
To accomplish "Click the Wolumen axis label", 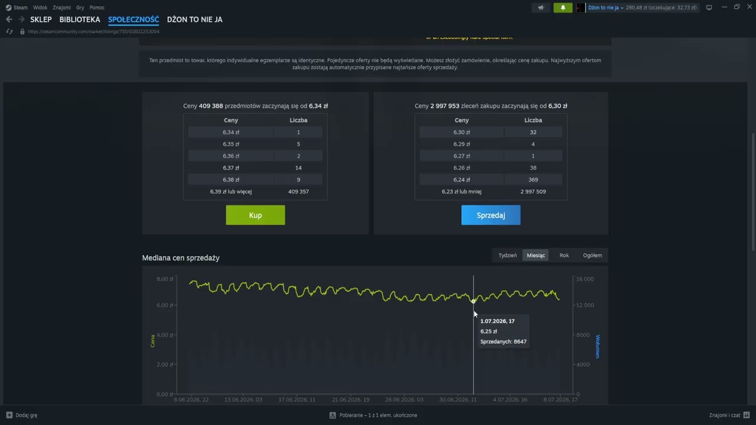I will (x=597, y=346).
